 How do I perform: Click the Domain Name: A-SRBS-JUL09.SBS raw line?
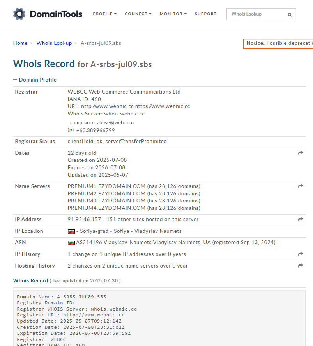[62, 297]
